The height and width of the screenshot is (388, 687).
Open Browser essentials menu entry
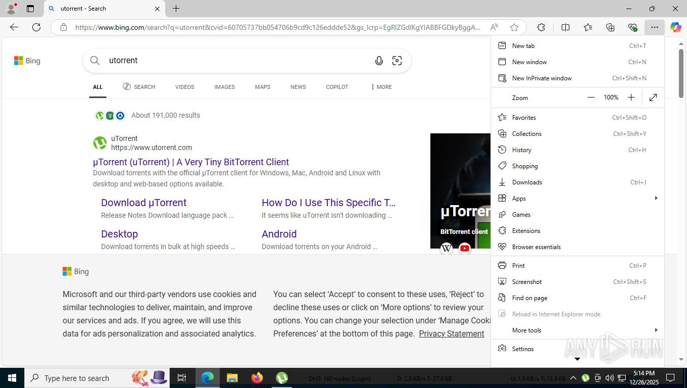coord(577,247)
